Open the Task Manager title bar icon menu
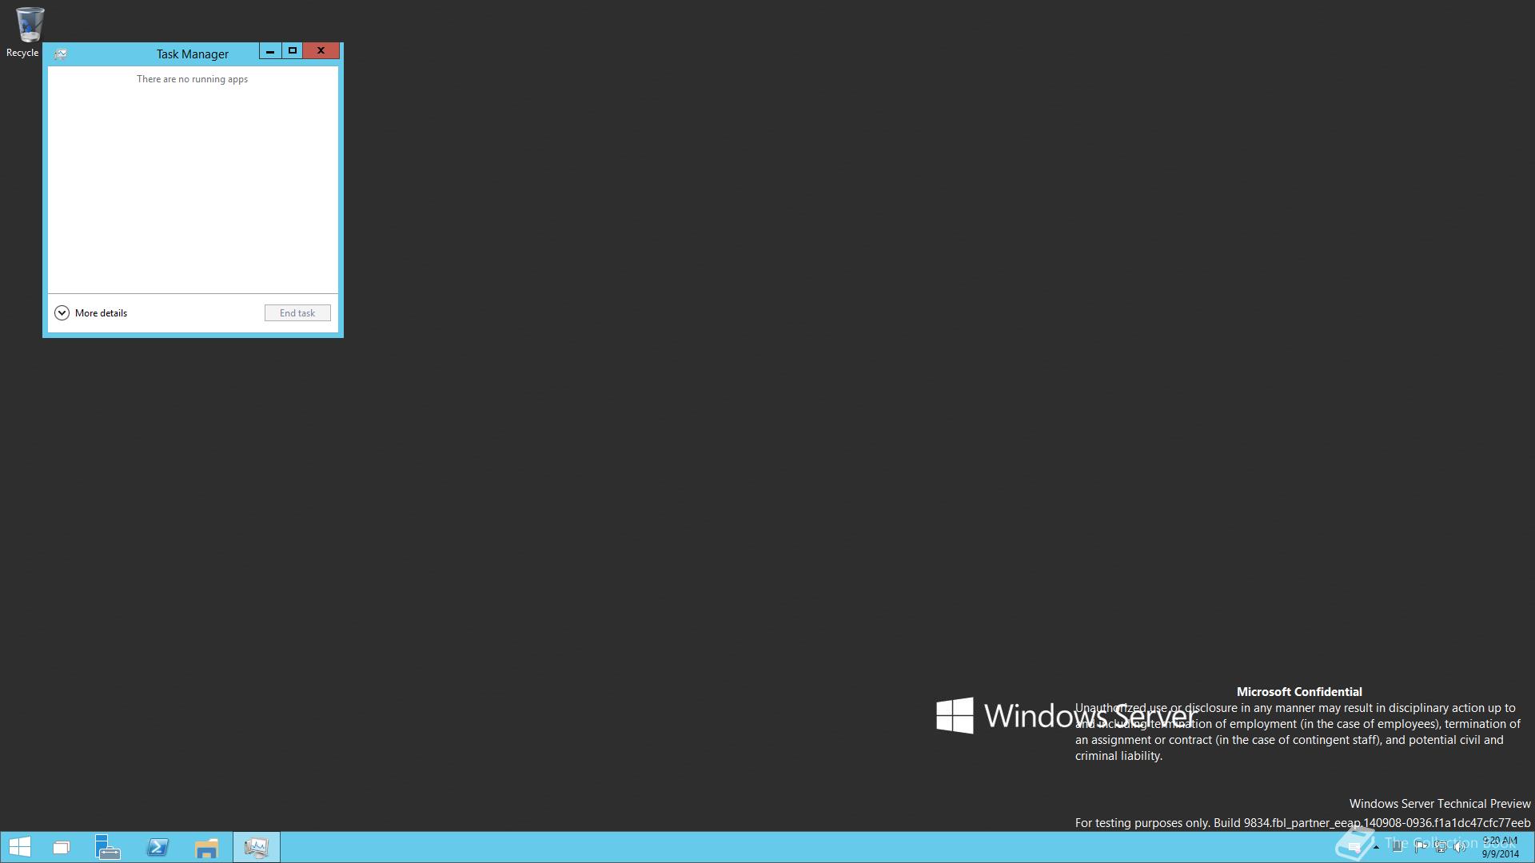The height and width of the screenshot is (863, 1535). click(x=60, y=54)
